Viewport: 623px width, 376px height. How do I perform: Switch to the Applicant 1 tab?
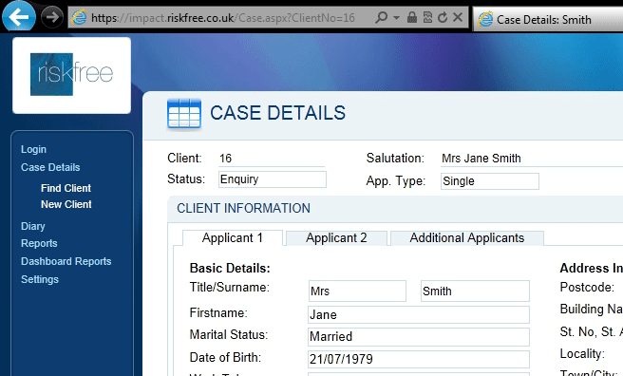pos(233,237)
